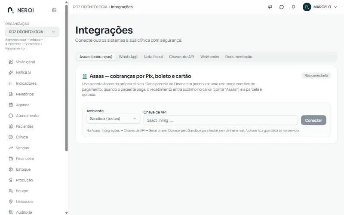This screenshot has height=215, width=344.
Task: Click the Estoque box icon
Action: click(10, 169)
